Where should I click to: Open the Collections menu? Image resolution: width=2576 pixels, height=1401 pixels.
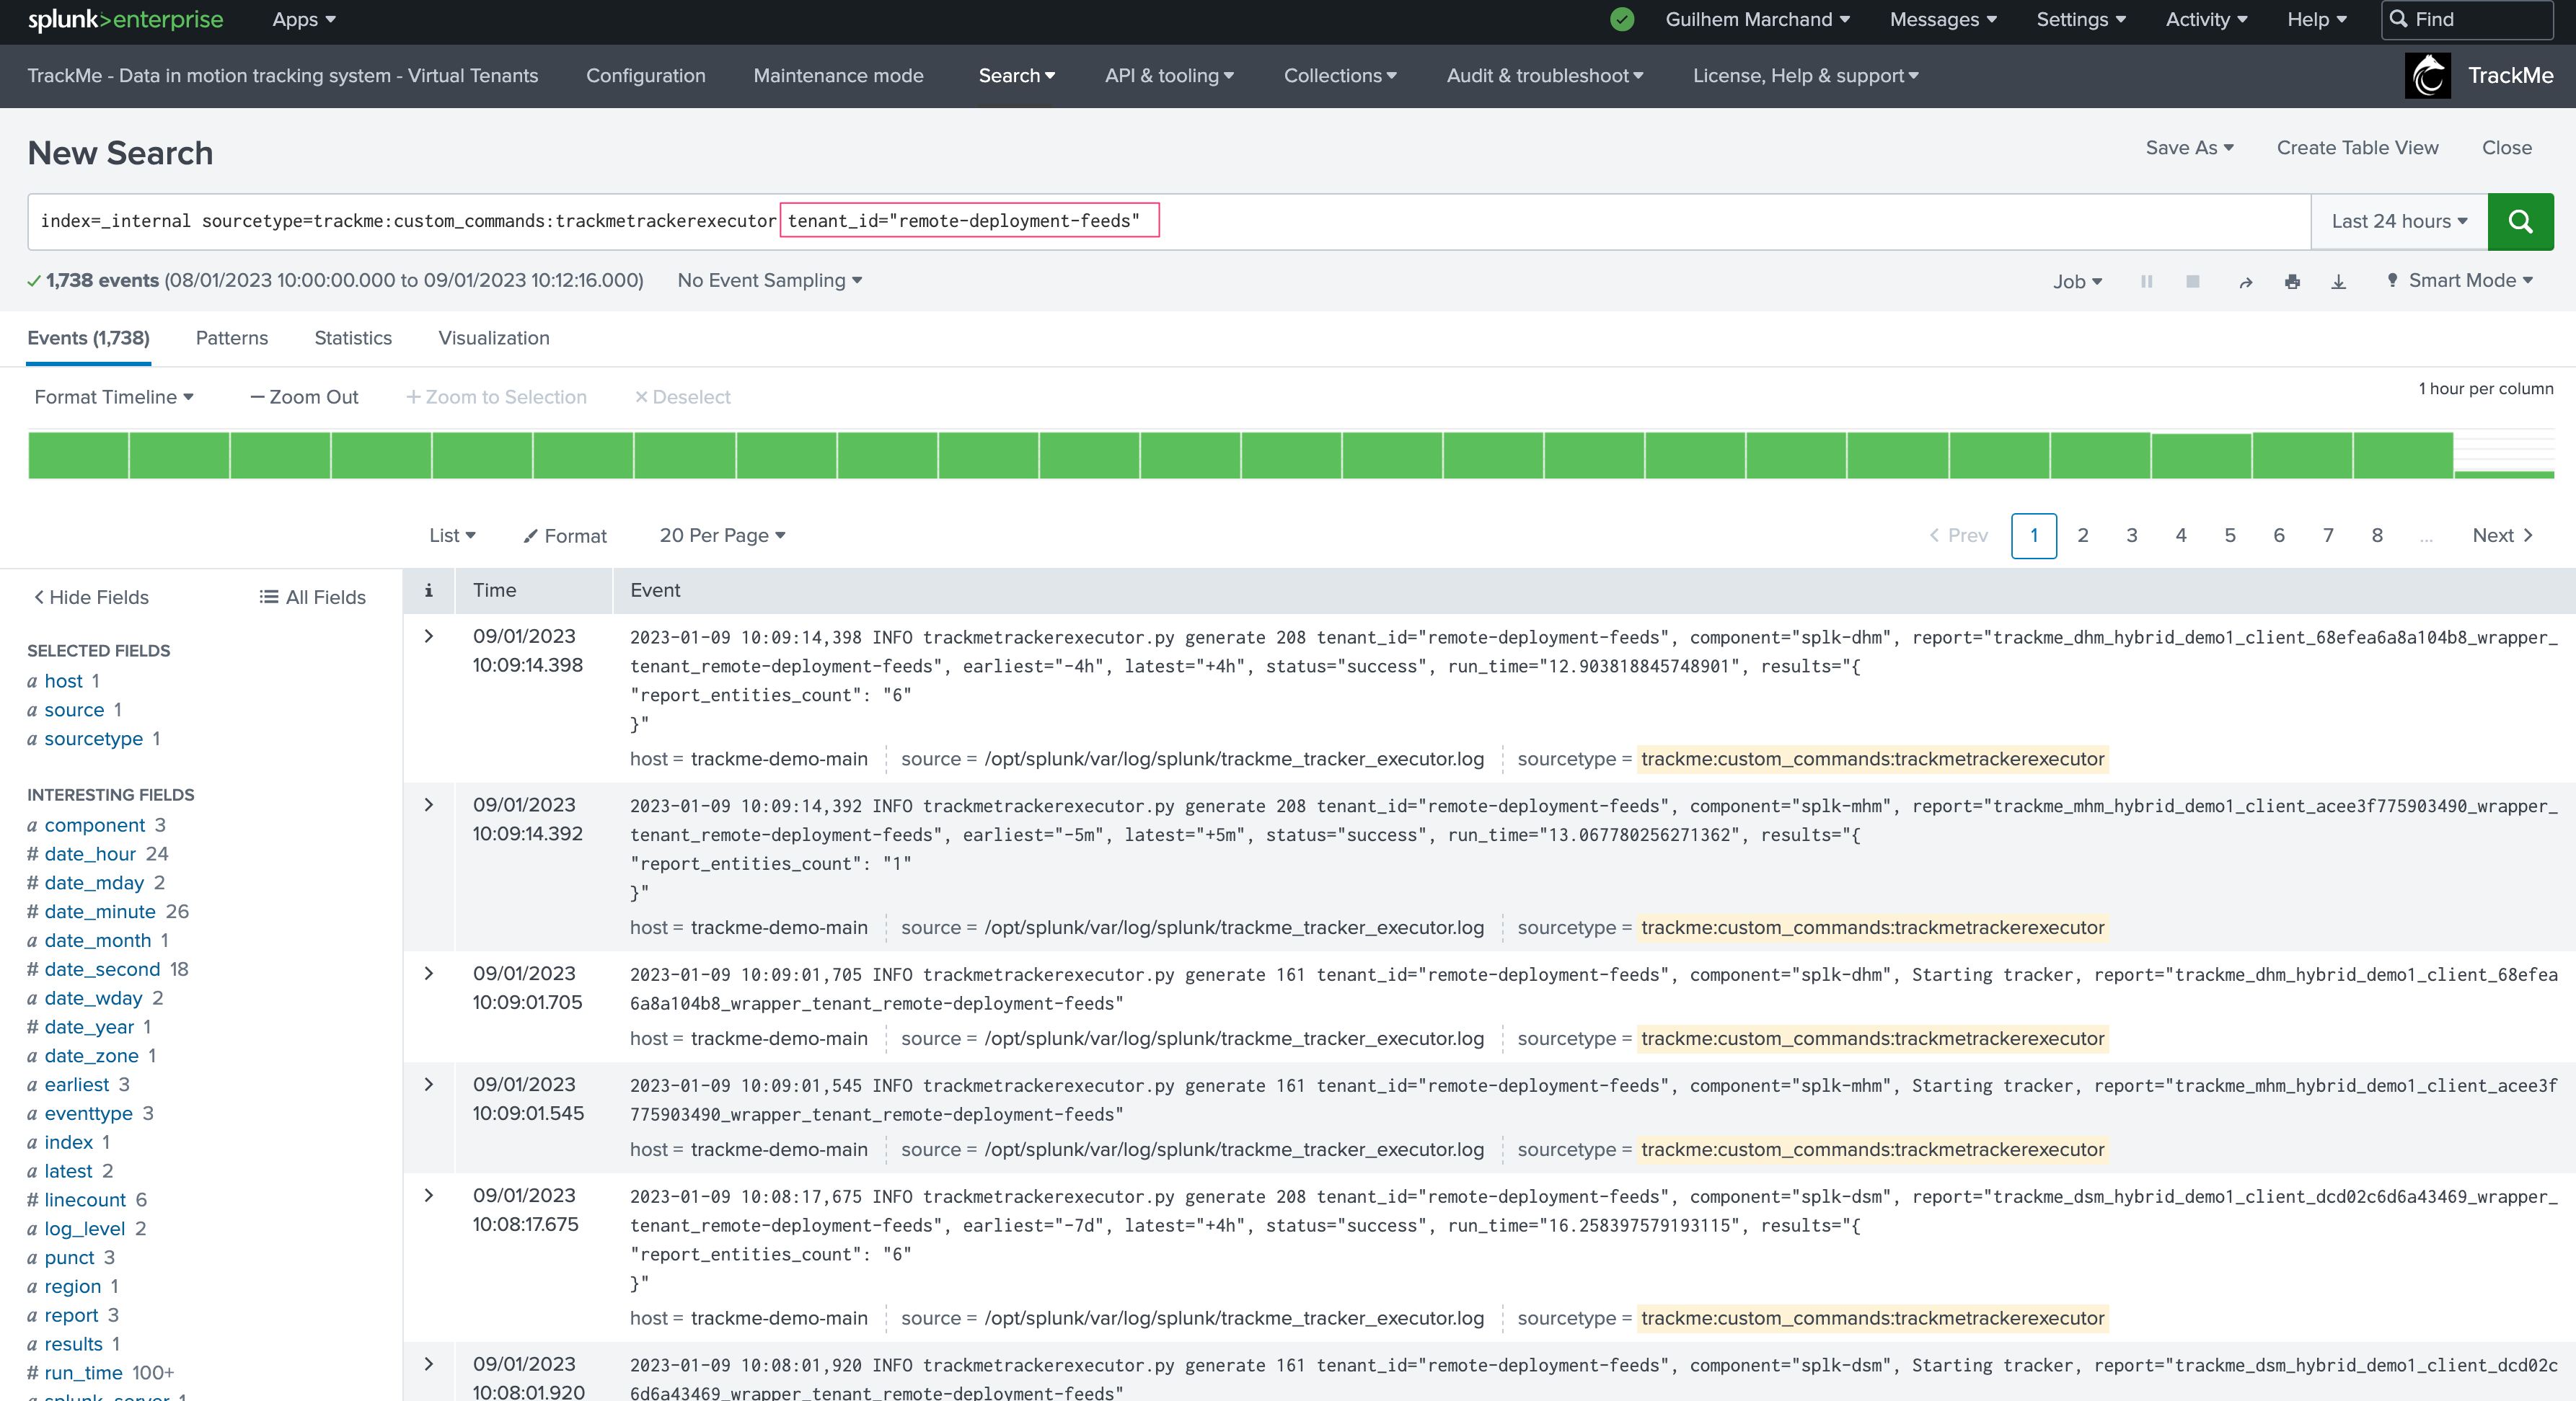pyautogui.click(x=1340, y=76)
